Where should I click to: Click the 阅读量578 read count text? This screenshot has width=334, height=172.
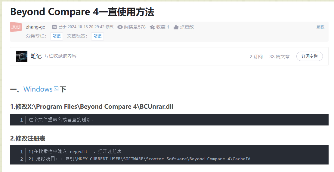pyautogui.click(x=135, y=27)
